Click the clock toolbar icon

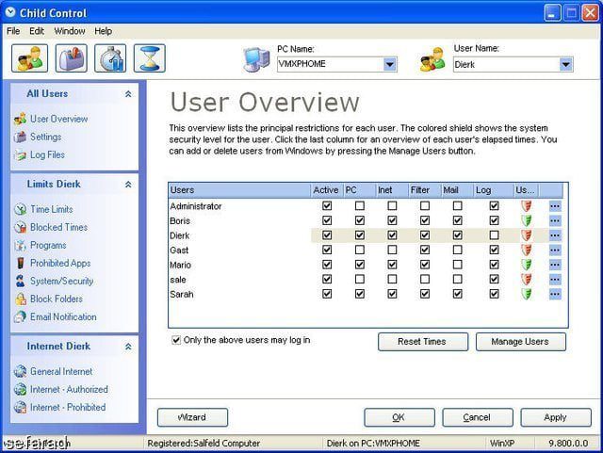110,58
